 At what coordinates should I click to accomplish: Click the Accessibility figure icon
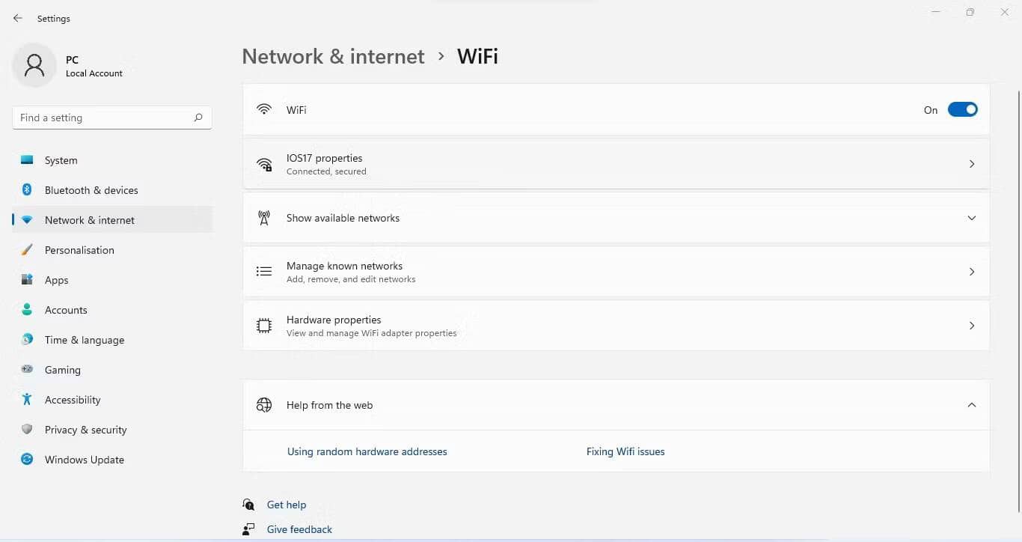pyautogui.click(x=27, y=399)
